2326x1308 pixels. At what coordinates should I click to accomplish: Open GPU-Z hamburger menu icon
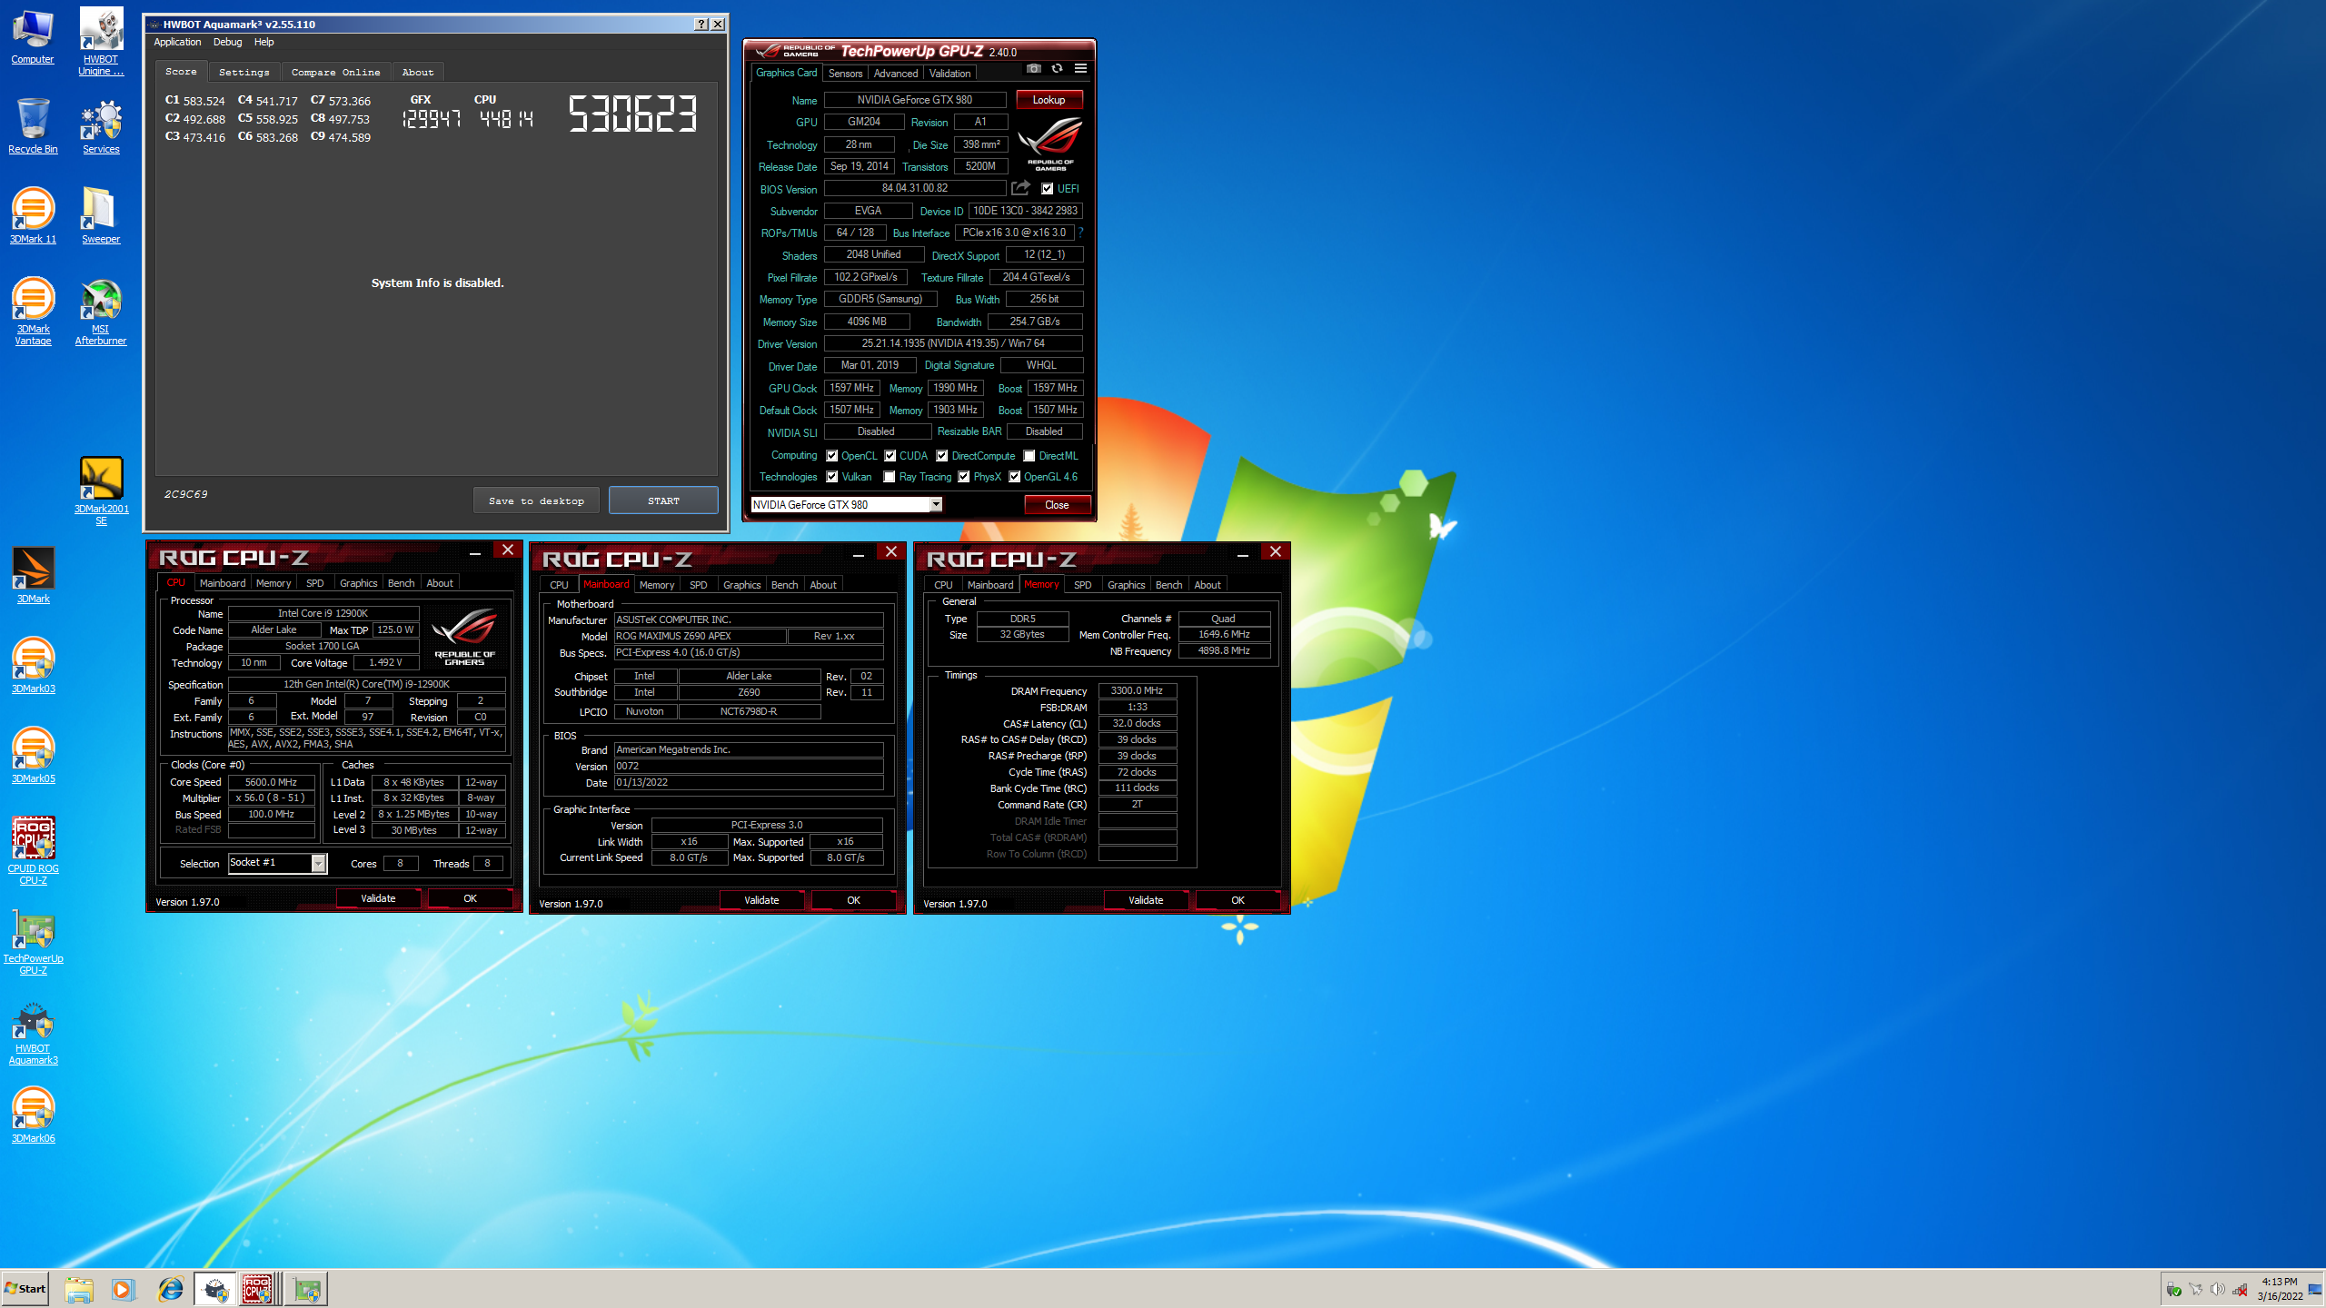tap(1080, 68)
